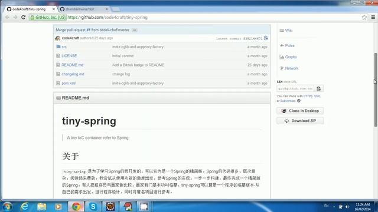Open Skype from the taskbar
The image size is (378, 212).
(x=93, y=207)
